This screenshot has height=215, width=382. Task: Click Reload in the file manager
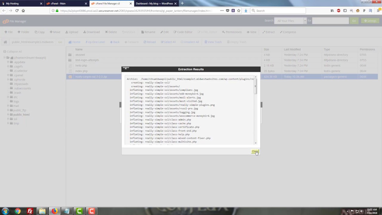pos(150,42)
